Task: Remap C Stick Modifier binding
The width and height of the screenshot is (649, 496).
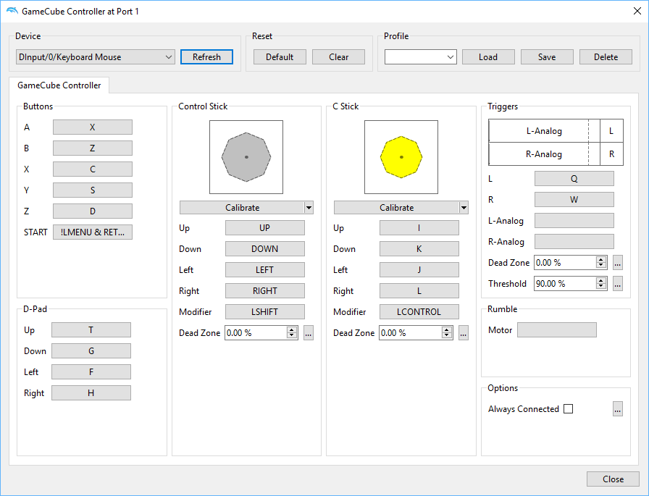Action: tap(419, 312)
